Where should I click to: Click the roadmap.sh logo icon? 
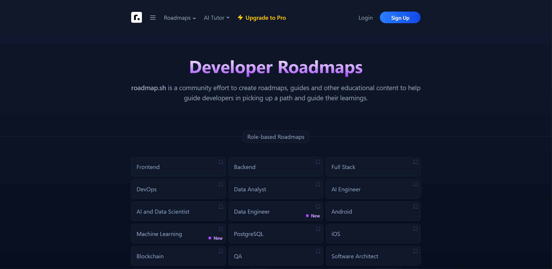(x=136, y=17)
